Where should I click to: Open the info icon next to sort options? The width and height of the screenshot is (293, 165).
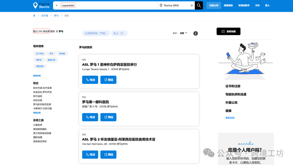tap(196, 33)
